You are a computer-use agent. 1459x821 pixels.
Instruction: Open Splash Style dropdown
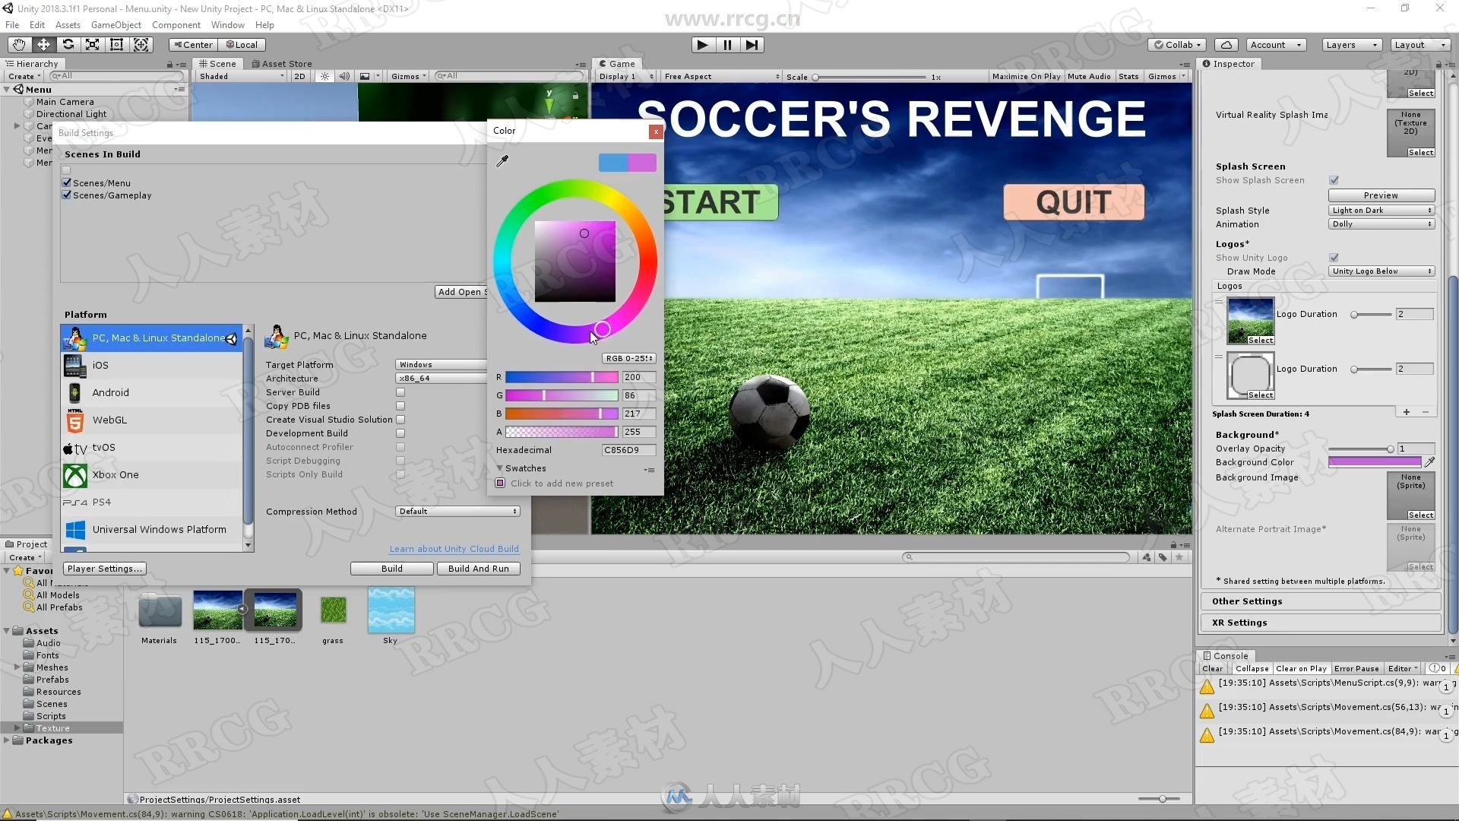pos(1381,211)
